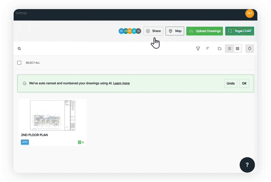Viewport: 271px width, 182px height.
Task: Open the Settings menu item
Action: [21, 13]
